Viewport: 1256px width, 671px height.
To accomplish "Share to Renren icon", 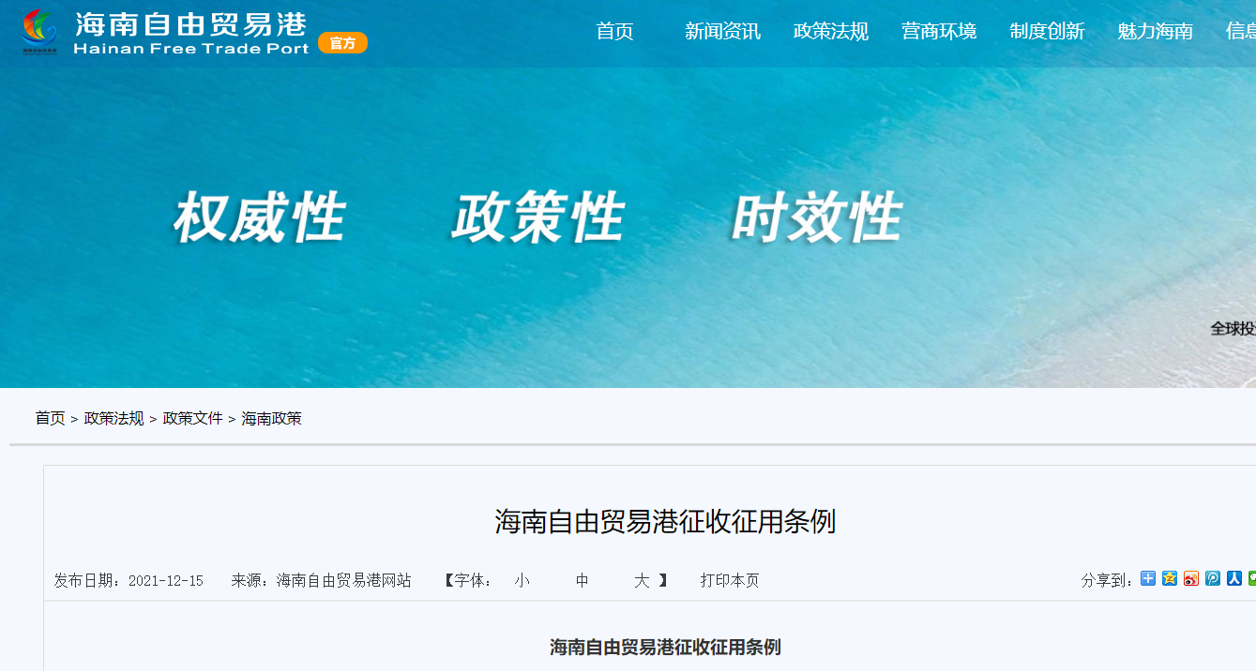I will click(x=1234, y=578).
